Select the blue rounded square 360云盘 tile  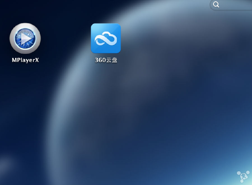(106, 39)
